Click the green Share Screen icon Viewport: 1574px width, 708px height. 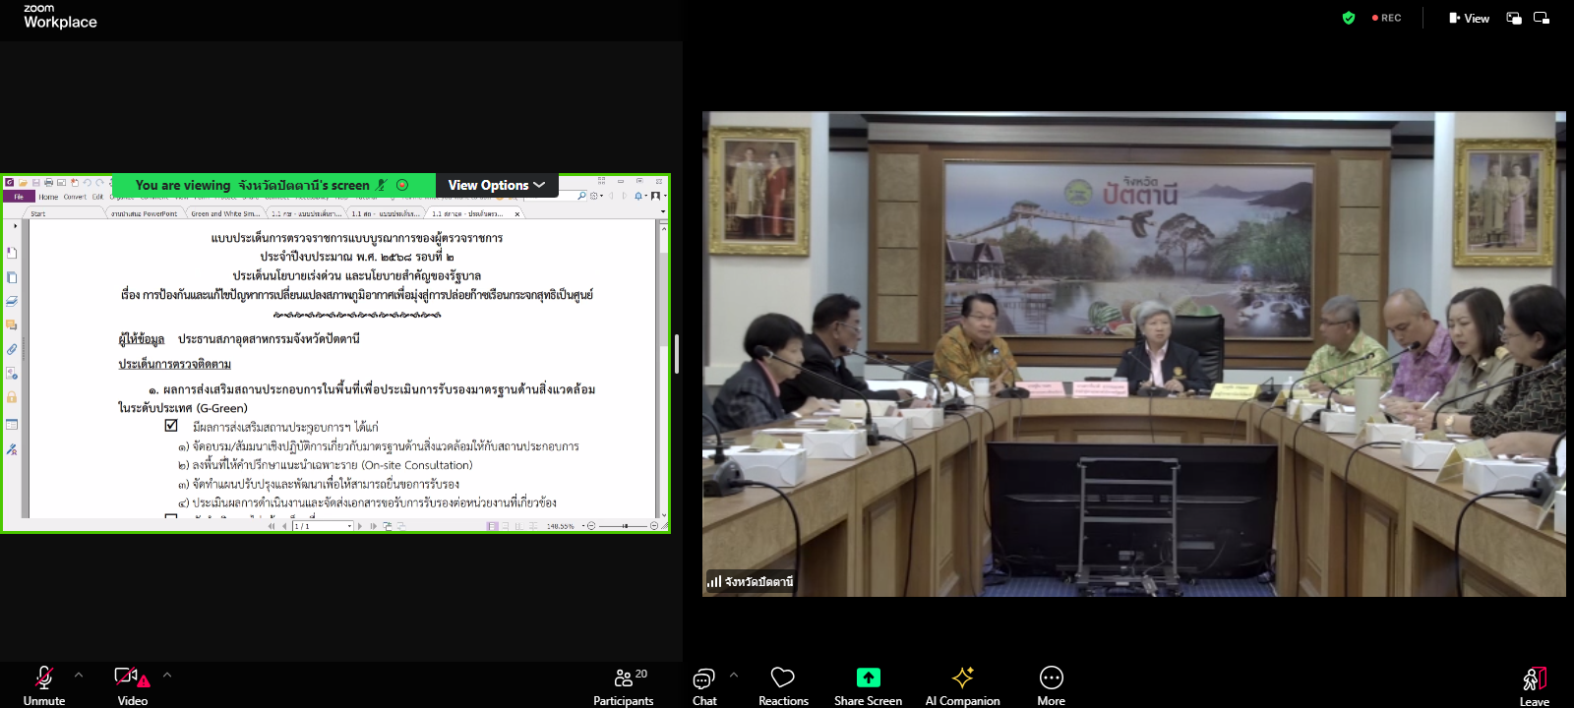tap(868, 678)
